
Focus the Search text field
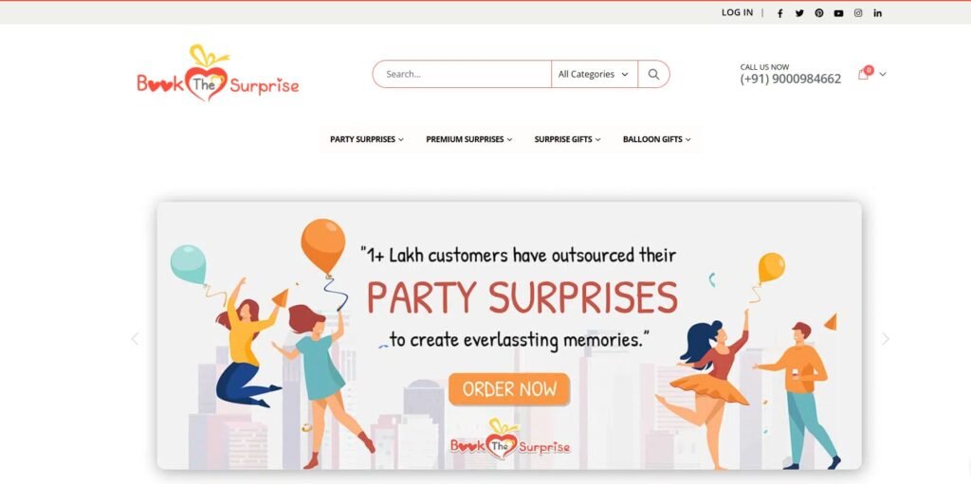(x=462, y=74)
